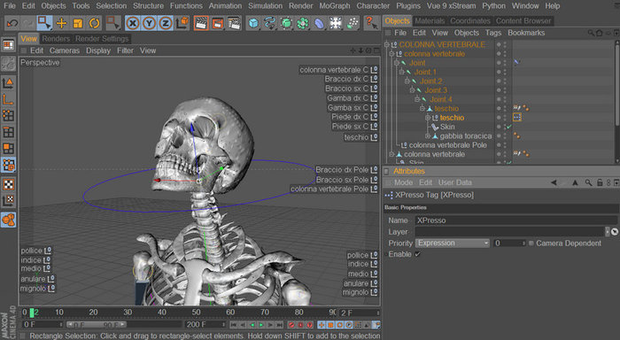
Task: Toggle visibility dot of Skin object
Action: 499,127
